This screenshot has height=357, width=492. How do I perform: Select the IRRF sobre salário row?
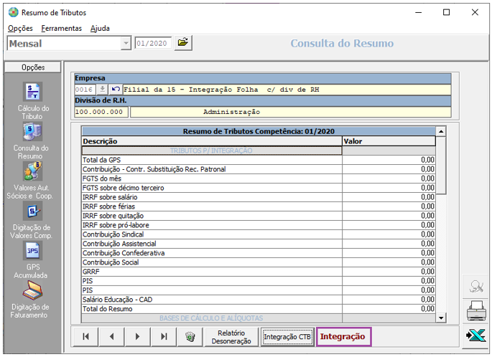259,197
